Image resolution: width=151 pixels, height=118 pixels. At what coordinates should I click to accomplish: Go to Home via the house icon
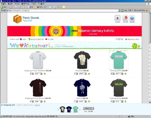[23, 7]
